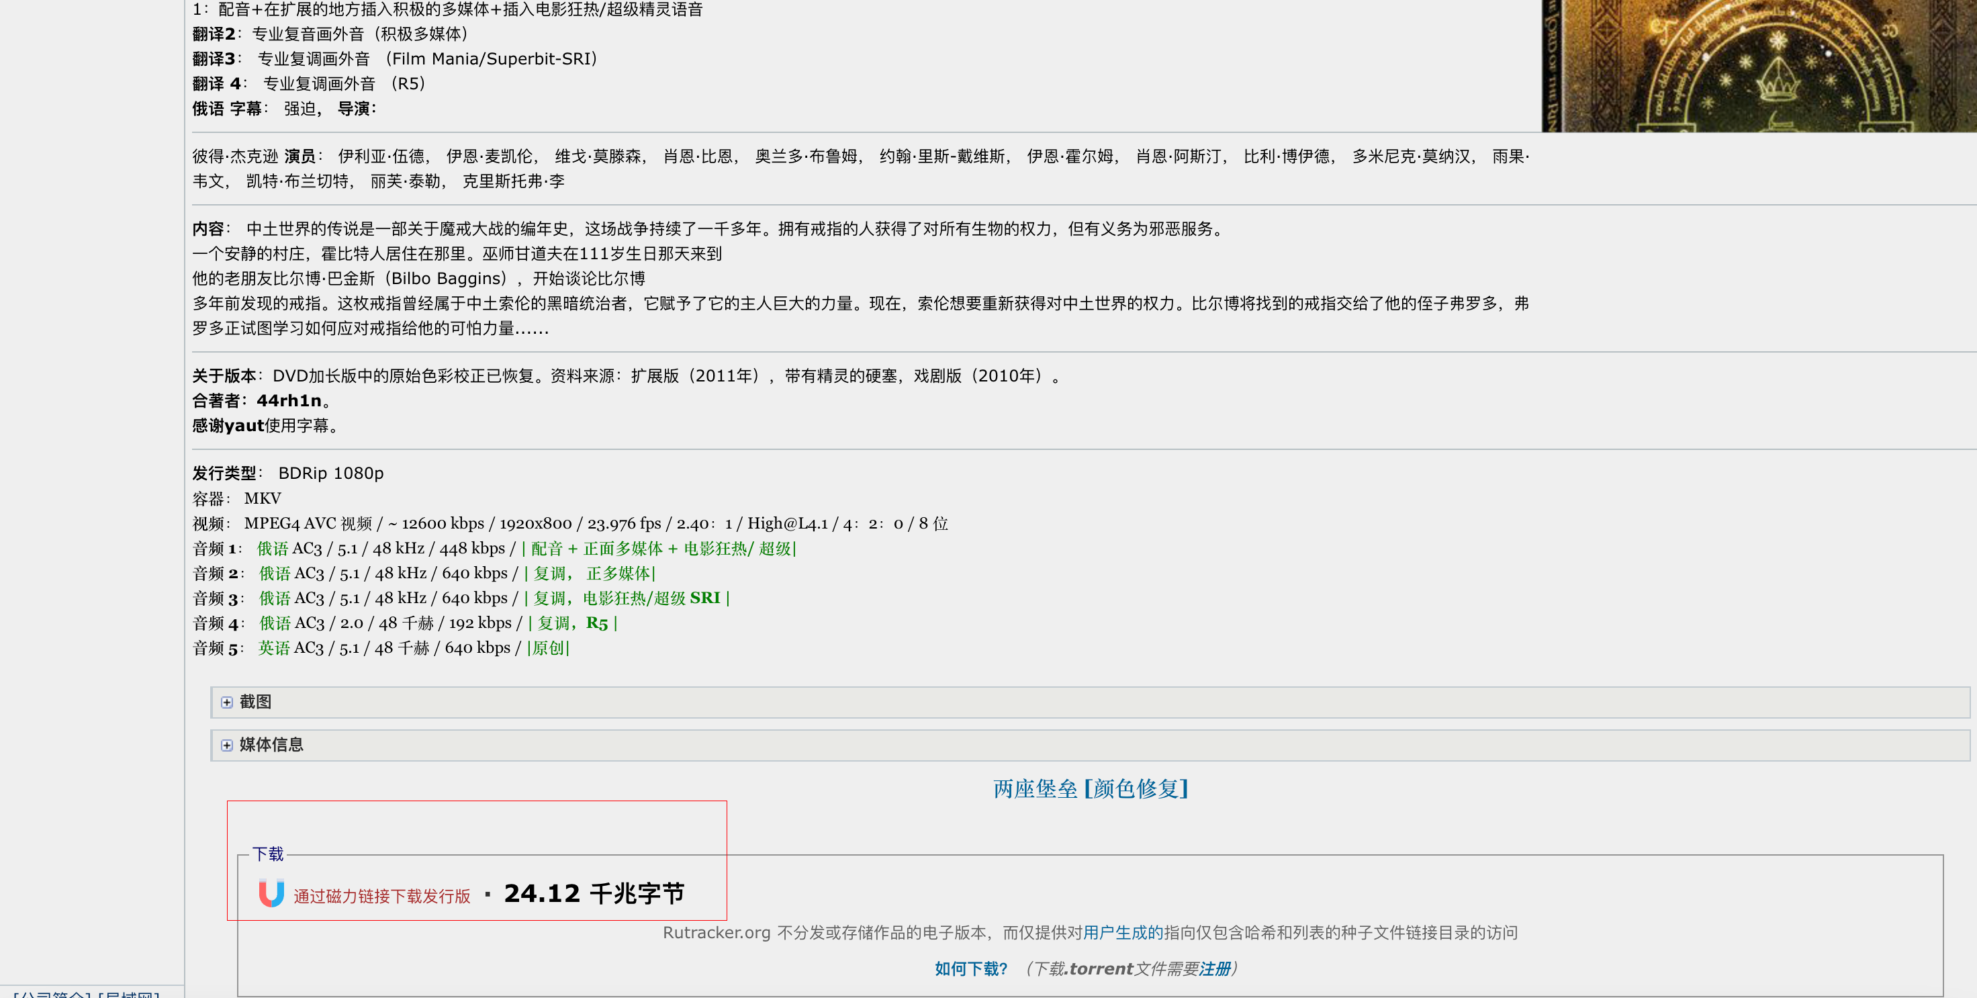Click the 音频 3 SRI audio line
The width and height of the screenshot is (1977, 998).
click(461, 598)
